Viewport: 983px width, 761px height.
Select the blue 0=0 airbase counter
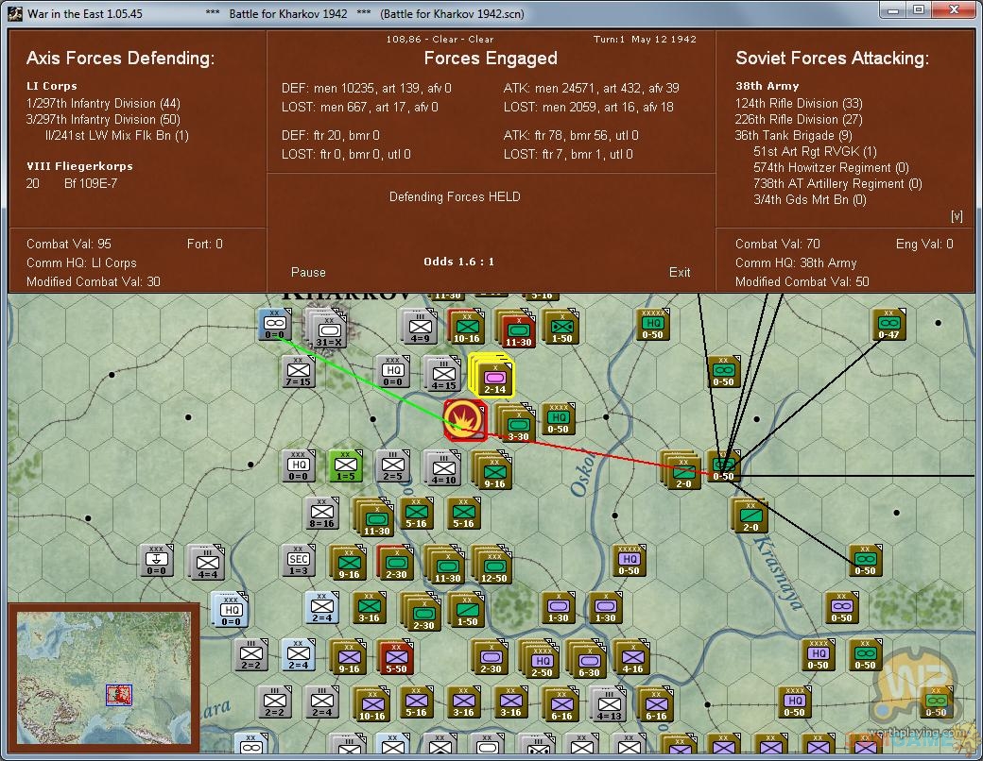click(274, 326)
